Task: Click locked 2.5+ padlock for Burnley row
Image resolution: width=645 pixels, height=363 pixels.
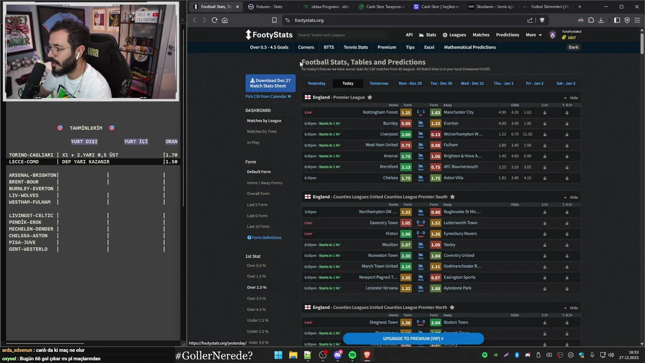Action: tap(545, 124)
